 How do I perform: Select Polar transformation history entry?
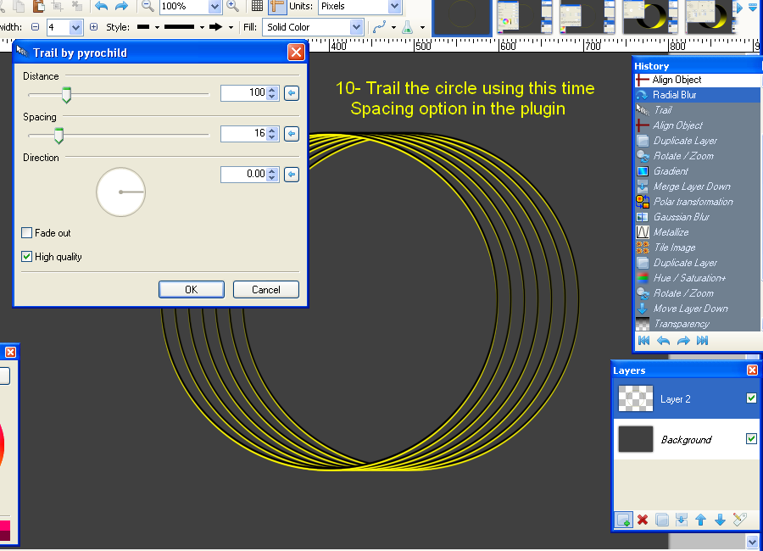pyautogui.click(x=697, y=202)
